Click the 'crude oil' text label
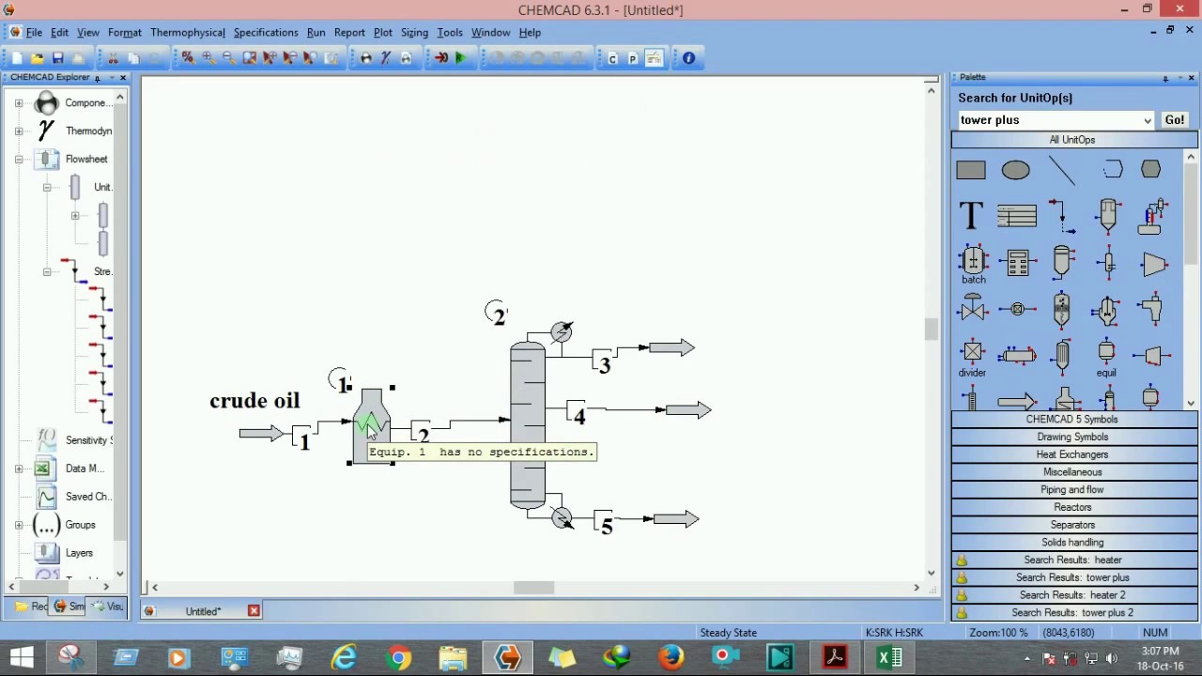 tap(254, 401)
